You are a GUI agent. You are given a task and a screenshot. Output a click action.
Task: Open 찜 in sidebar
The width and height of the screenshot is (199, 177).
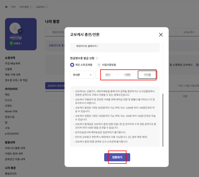6,123
